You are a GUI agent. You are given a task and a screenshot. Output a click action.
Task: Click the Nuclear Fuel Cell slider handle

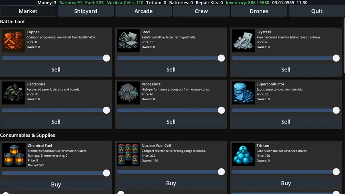tap(221, 172)
